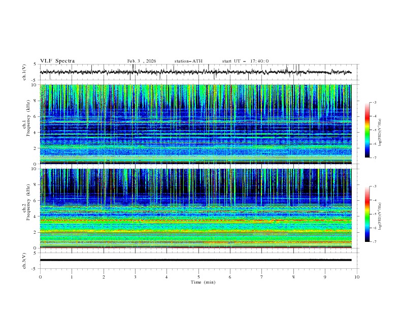The image size is (402, 311).
Task: Click the VLF Spectra title text
Action: pos(57,61)
